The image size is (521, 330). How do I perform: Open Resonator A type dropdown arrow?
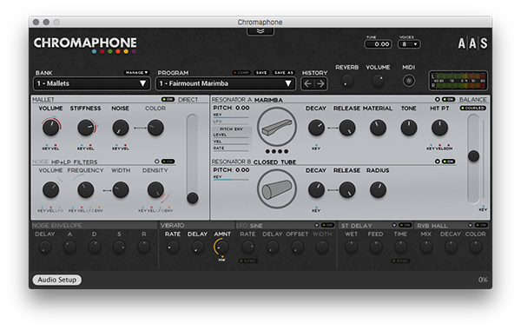(438, 99)
